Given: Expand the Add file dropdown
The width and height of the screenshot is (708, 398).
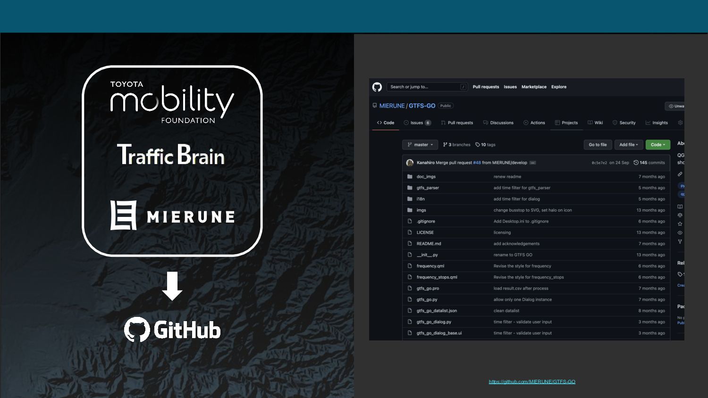Looking at the screenshot, I should coord(629,145).
